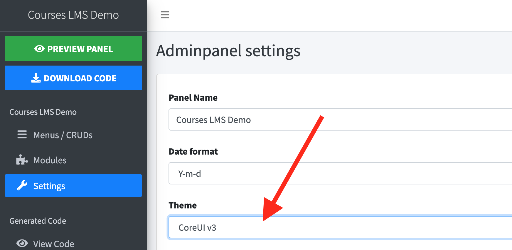Click into the Date format field
This screenshot has width=512, height=250.
[x=338, y=174]
